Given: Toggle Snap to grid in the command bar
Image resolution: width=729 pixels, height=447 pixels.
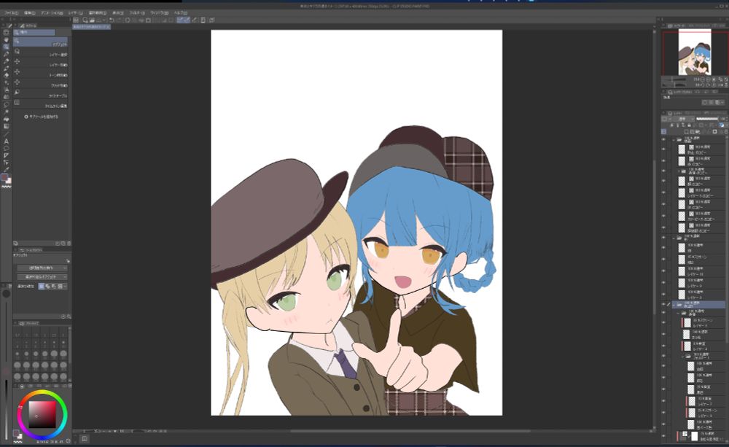Looking at the screenshot, I should pyautogui.click(x=195, y=20).
